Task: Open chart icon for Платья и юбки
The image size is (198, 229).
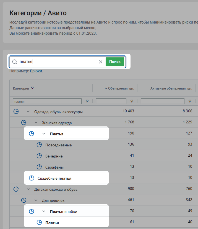Action: [32, 211]
